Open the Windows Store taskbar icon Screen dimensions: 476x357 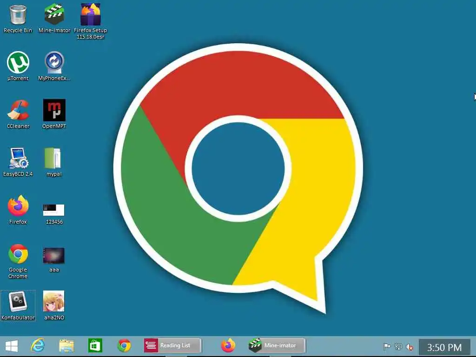(95, 345)
